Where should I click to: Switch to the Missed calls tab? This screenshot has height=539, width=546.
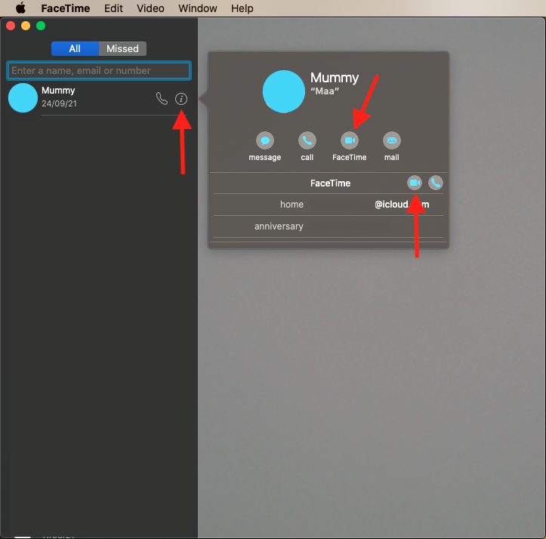[x=122, y=48]
